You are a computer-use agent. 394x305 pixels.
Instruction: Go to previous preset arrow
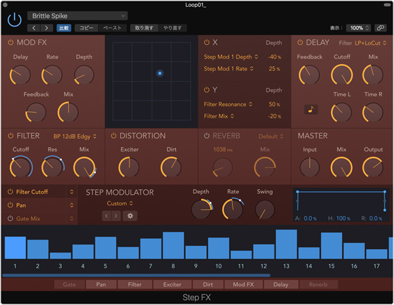[33, 28]
